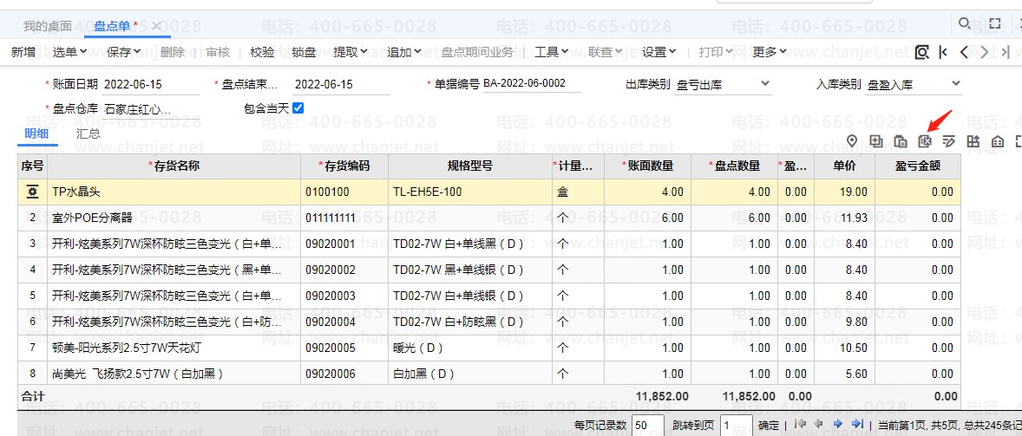Uncheck the 包含当天 checkbox
Image resolution: width=1022 pixels, height=436 pixels.
(298, 108)
